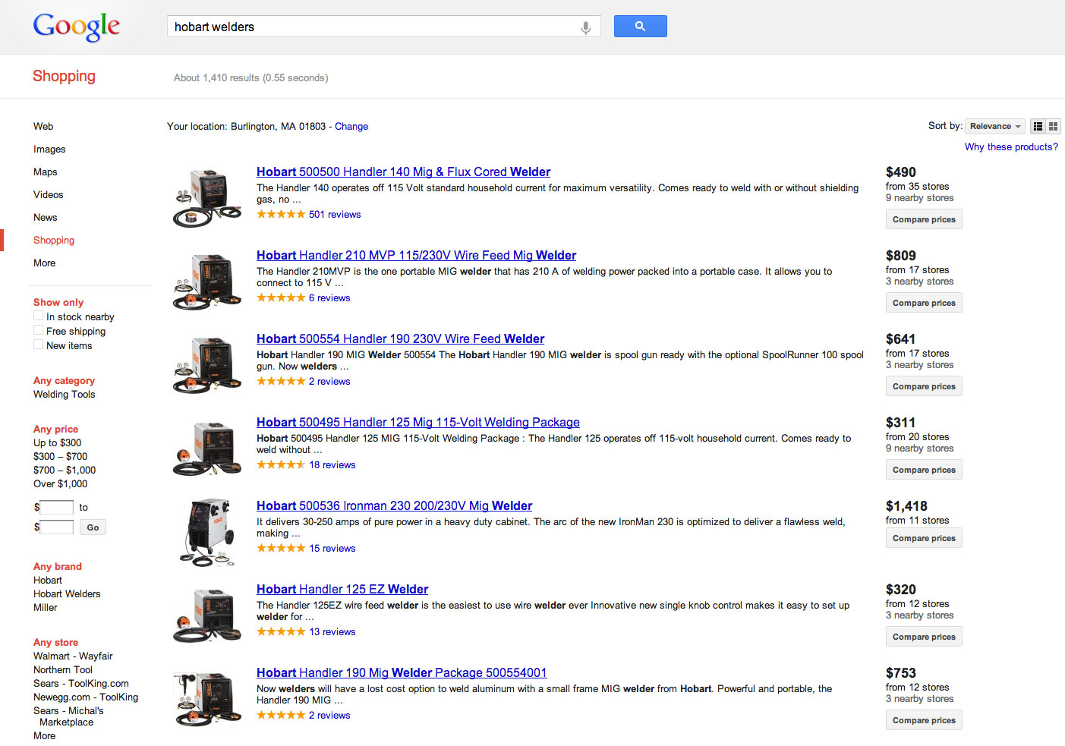Click stars beside 18 reviews

tap(281, 465)
